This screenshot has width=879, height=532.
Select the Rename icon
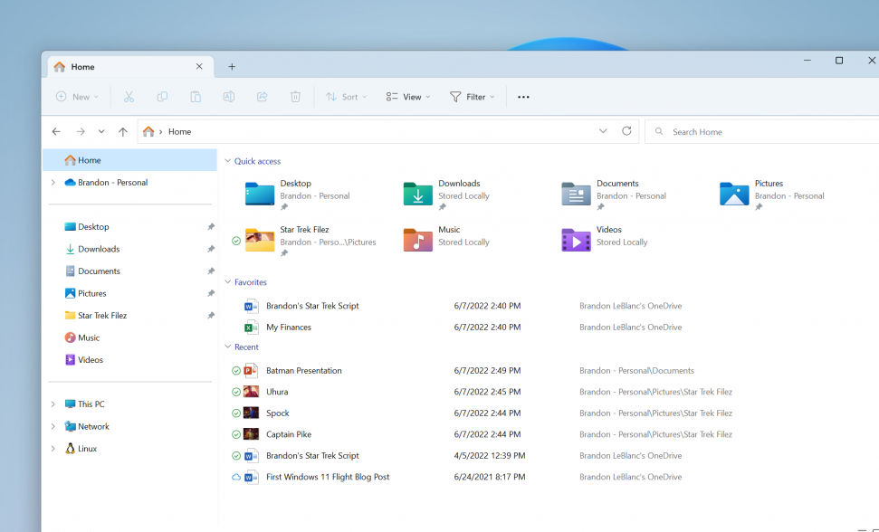click(x=229, y=96)
